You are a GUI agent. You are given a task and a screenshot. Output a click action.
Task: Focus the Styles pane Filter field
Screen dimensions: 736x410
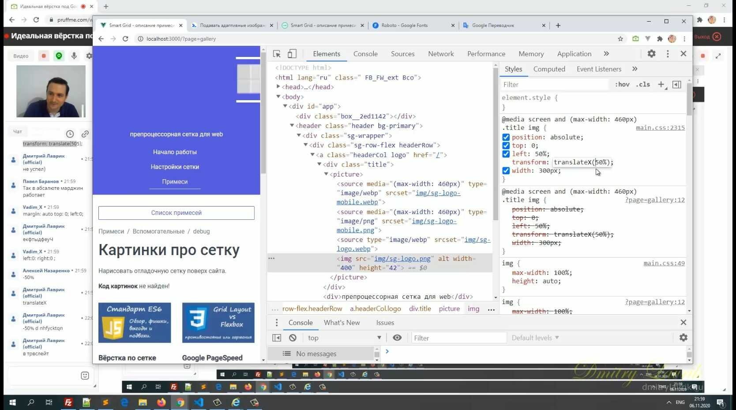click(x=554, y=84)
